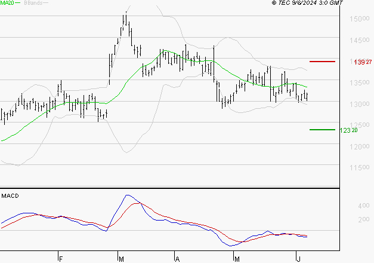This screenshot has height=263, width=374.
Task: Click the 400 MACD axis label
Action: tap(363, 206)
